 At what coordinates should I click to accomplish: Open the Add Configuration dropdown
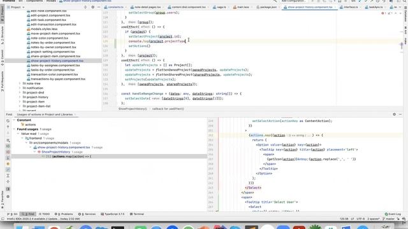pyautogui.click(x=293, y=1)
